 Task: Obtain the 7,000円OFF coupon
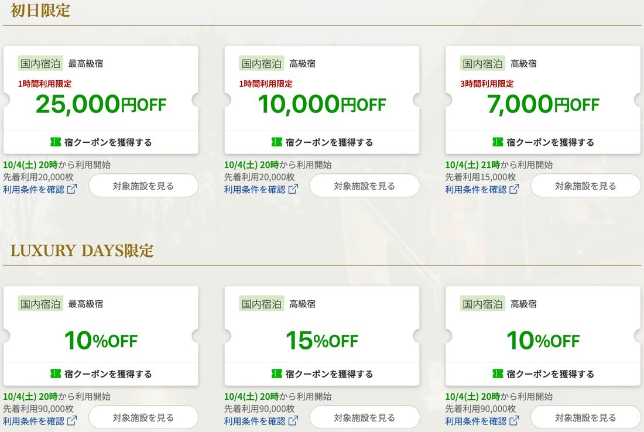[x=543, y=142]
